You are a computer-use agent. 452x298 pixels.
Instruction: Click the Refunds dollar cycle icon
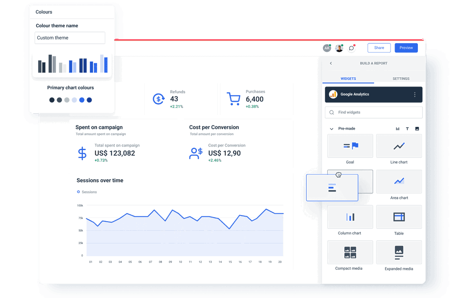pos(159,99)
